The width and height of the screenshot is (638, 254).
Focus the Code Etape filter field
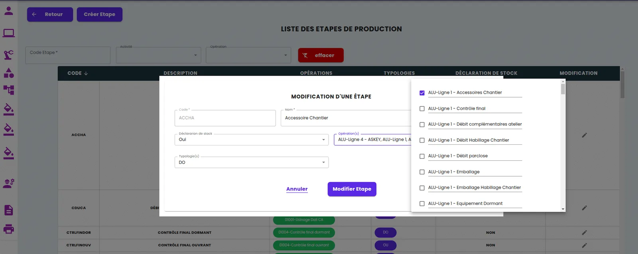coord(68,55)
